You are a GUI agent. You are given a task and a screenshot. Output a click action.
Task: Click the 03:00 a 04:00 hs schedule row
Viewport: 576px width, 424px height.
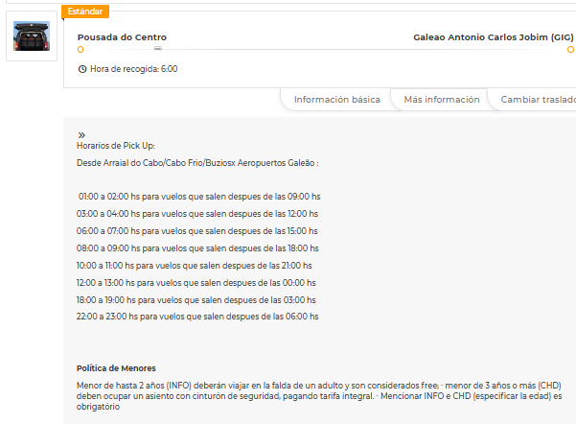pos(197,214)
